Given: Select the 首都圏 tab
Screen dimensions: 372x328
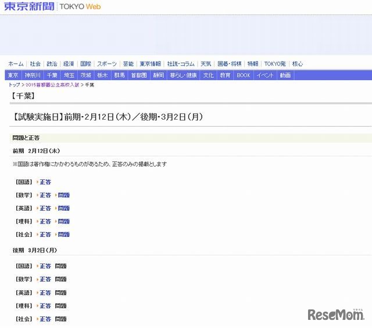Looking at the screenshot, I should (139, 75).
